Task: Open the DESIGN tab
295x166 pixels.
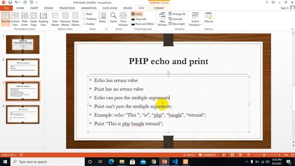Action: click(48, 8)
